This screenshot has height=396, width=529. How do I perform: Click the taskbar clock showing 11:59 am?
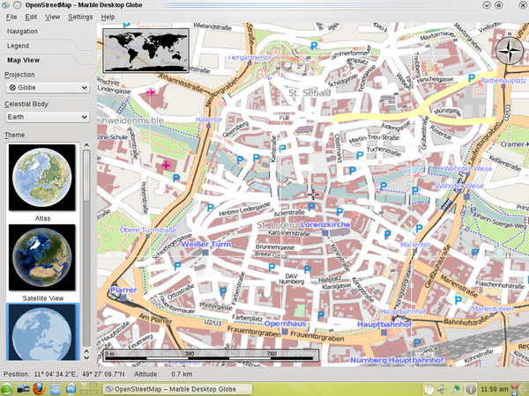(x=495, y=389)
